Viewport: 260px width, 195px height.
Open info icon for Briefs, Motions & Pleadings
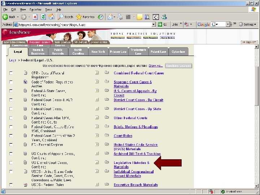tap(97, 126)
